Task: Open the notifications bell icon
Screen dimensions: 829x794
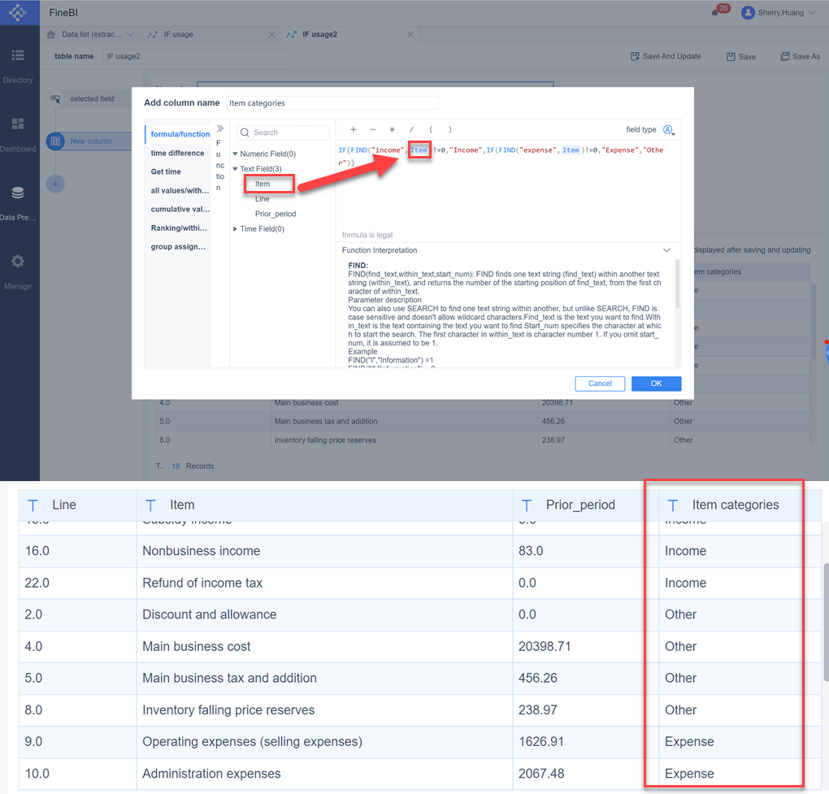Action: point(714,13)
